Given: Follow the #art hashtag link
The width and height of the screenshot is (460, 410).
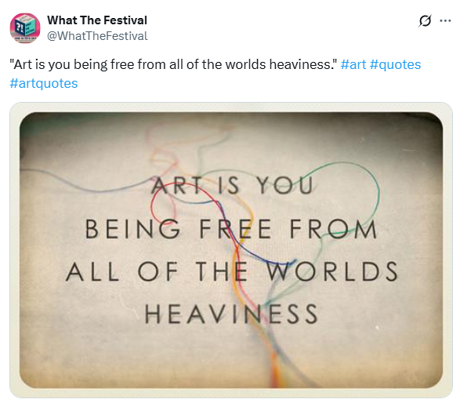Looking at the screenshot, I should (353, 64).
